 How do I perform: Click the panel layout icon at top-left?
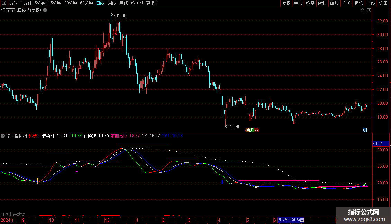coord(4,3)
